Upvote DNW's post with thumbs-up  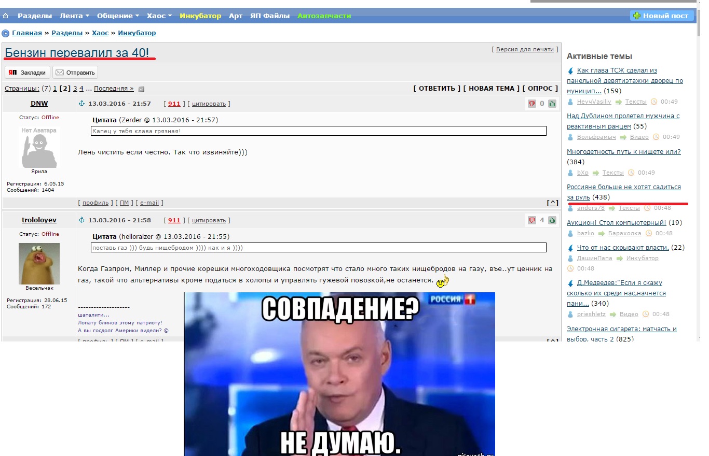[x=552, y=104]
